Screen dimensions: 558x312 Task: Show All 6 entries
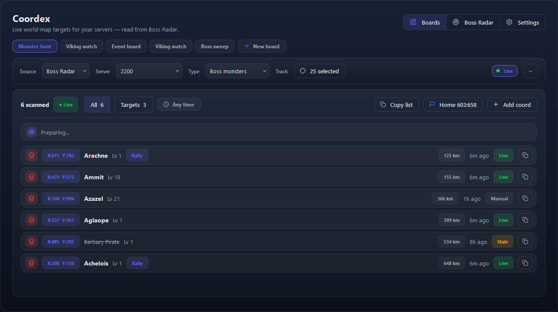point(97,105)
